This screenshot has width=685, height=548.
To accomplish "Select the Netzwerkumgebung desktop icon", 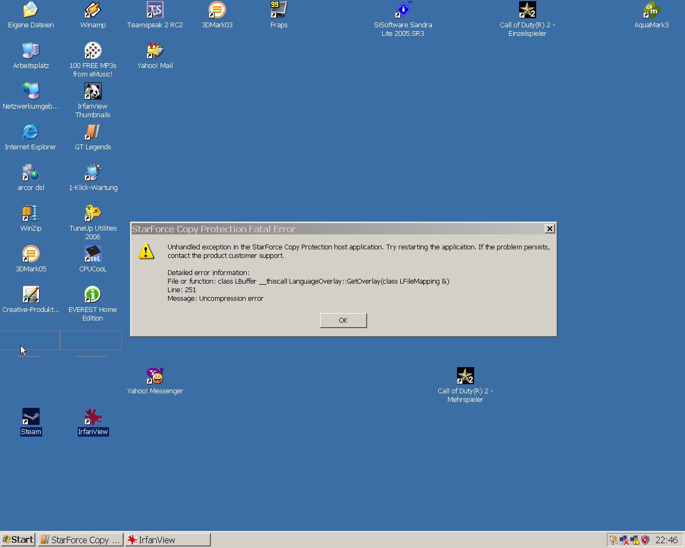I will [31, 96].
